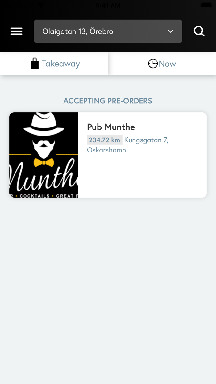Viewport: 216px width, 384px height.
Task: Click the Pub Munthe logo image
Action: coord(44,155)
